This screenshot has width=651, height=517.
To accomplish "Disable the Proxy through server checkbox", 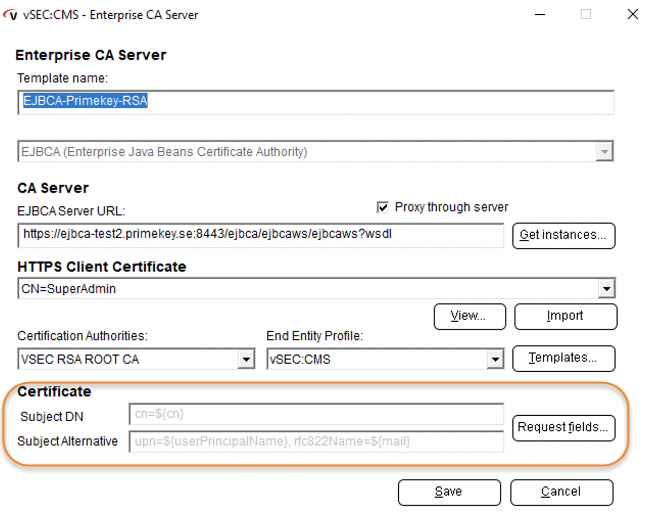I will point(382,208).
